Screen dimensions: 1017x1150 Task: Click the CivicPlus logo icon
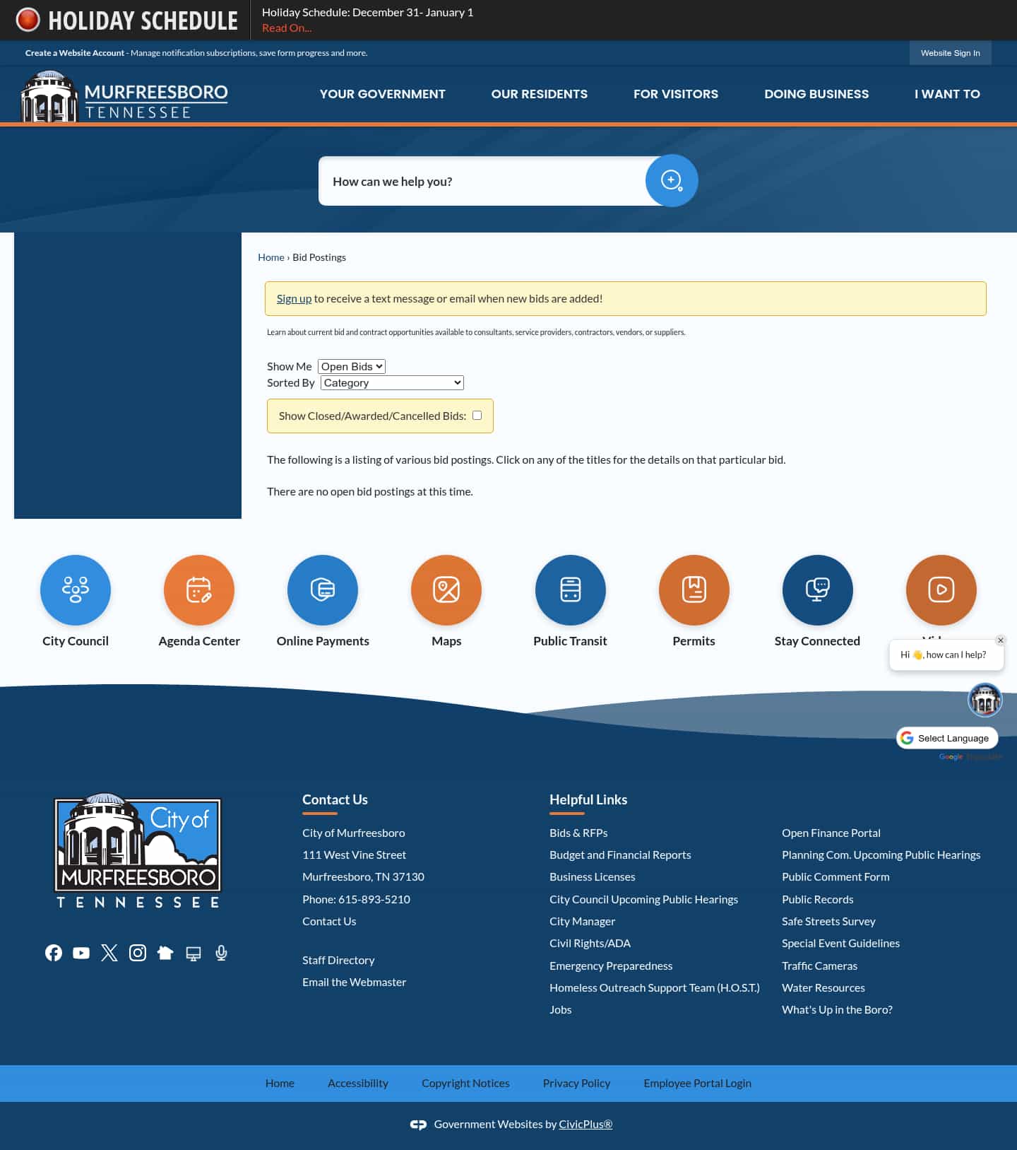click(418, 1125)
